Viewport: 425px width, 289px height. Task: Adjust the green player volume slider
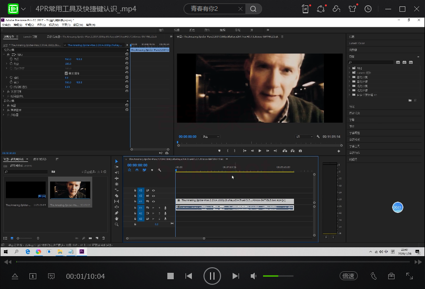pos(278,276)
